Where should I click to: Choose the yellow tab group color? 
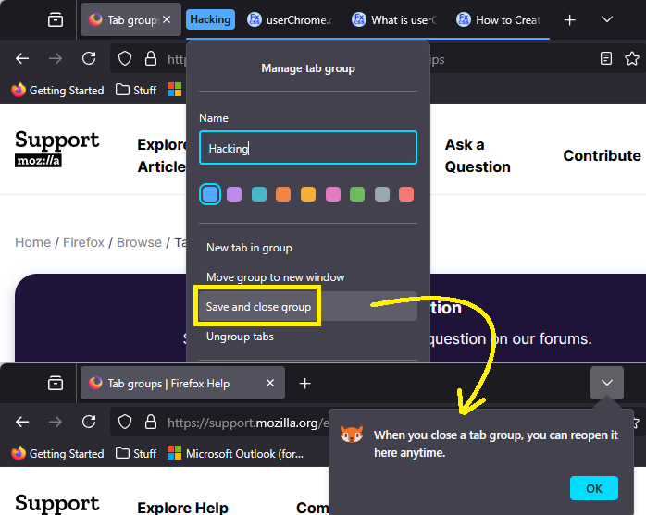(308, 194)
